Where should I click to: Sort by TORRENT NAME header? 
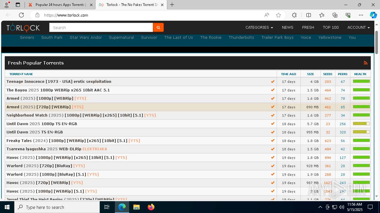pyautogui.click(x=21, y=74)
